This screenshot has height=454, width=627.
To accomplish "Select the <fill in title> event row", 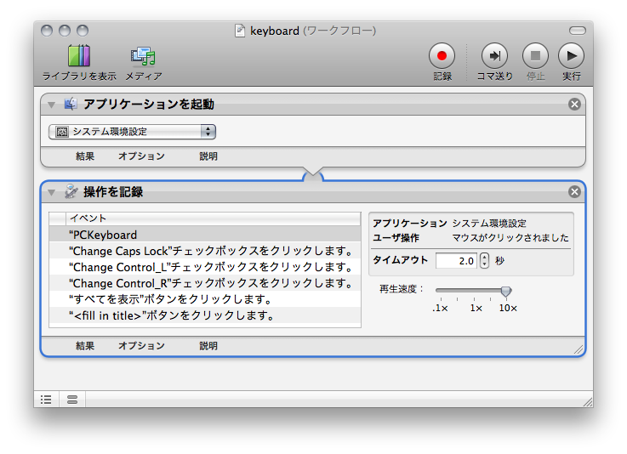I will [x=205, y=315].
